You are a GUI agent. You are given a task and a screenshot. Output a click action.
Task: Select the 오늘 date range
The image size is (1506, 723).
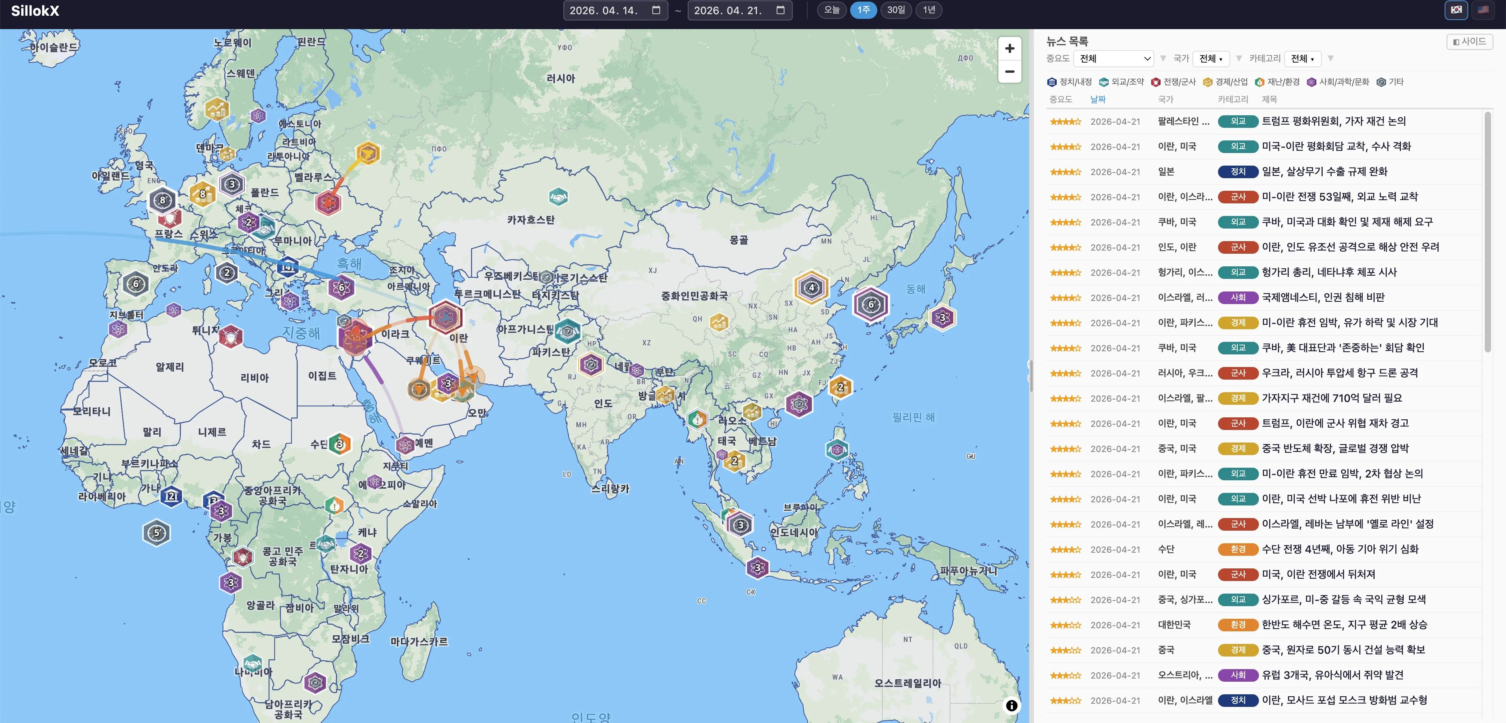coord(831,10)
